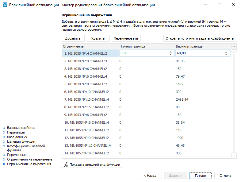Decrease the upper bound spinner value
Screen dimensions: 241x182
(226, 55)
